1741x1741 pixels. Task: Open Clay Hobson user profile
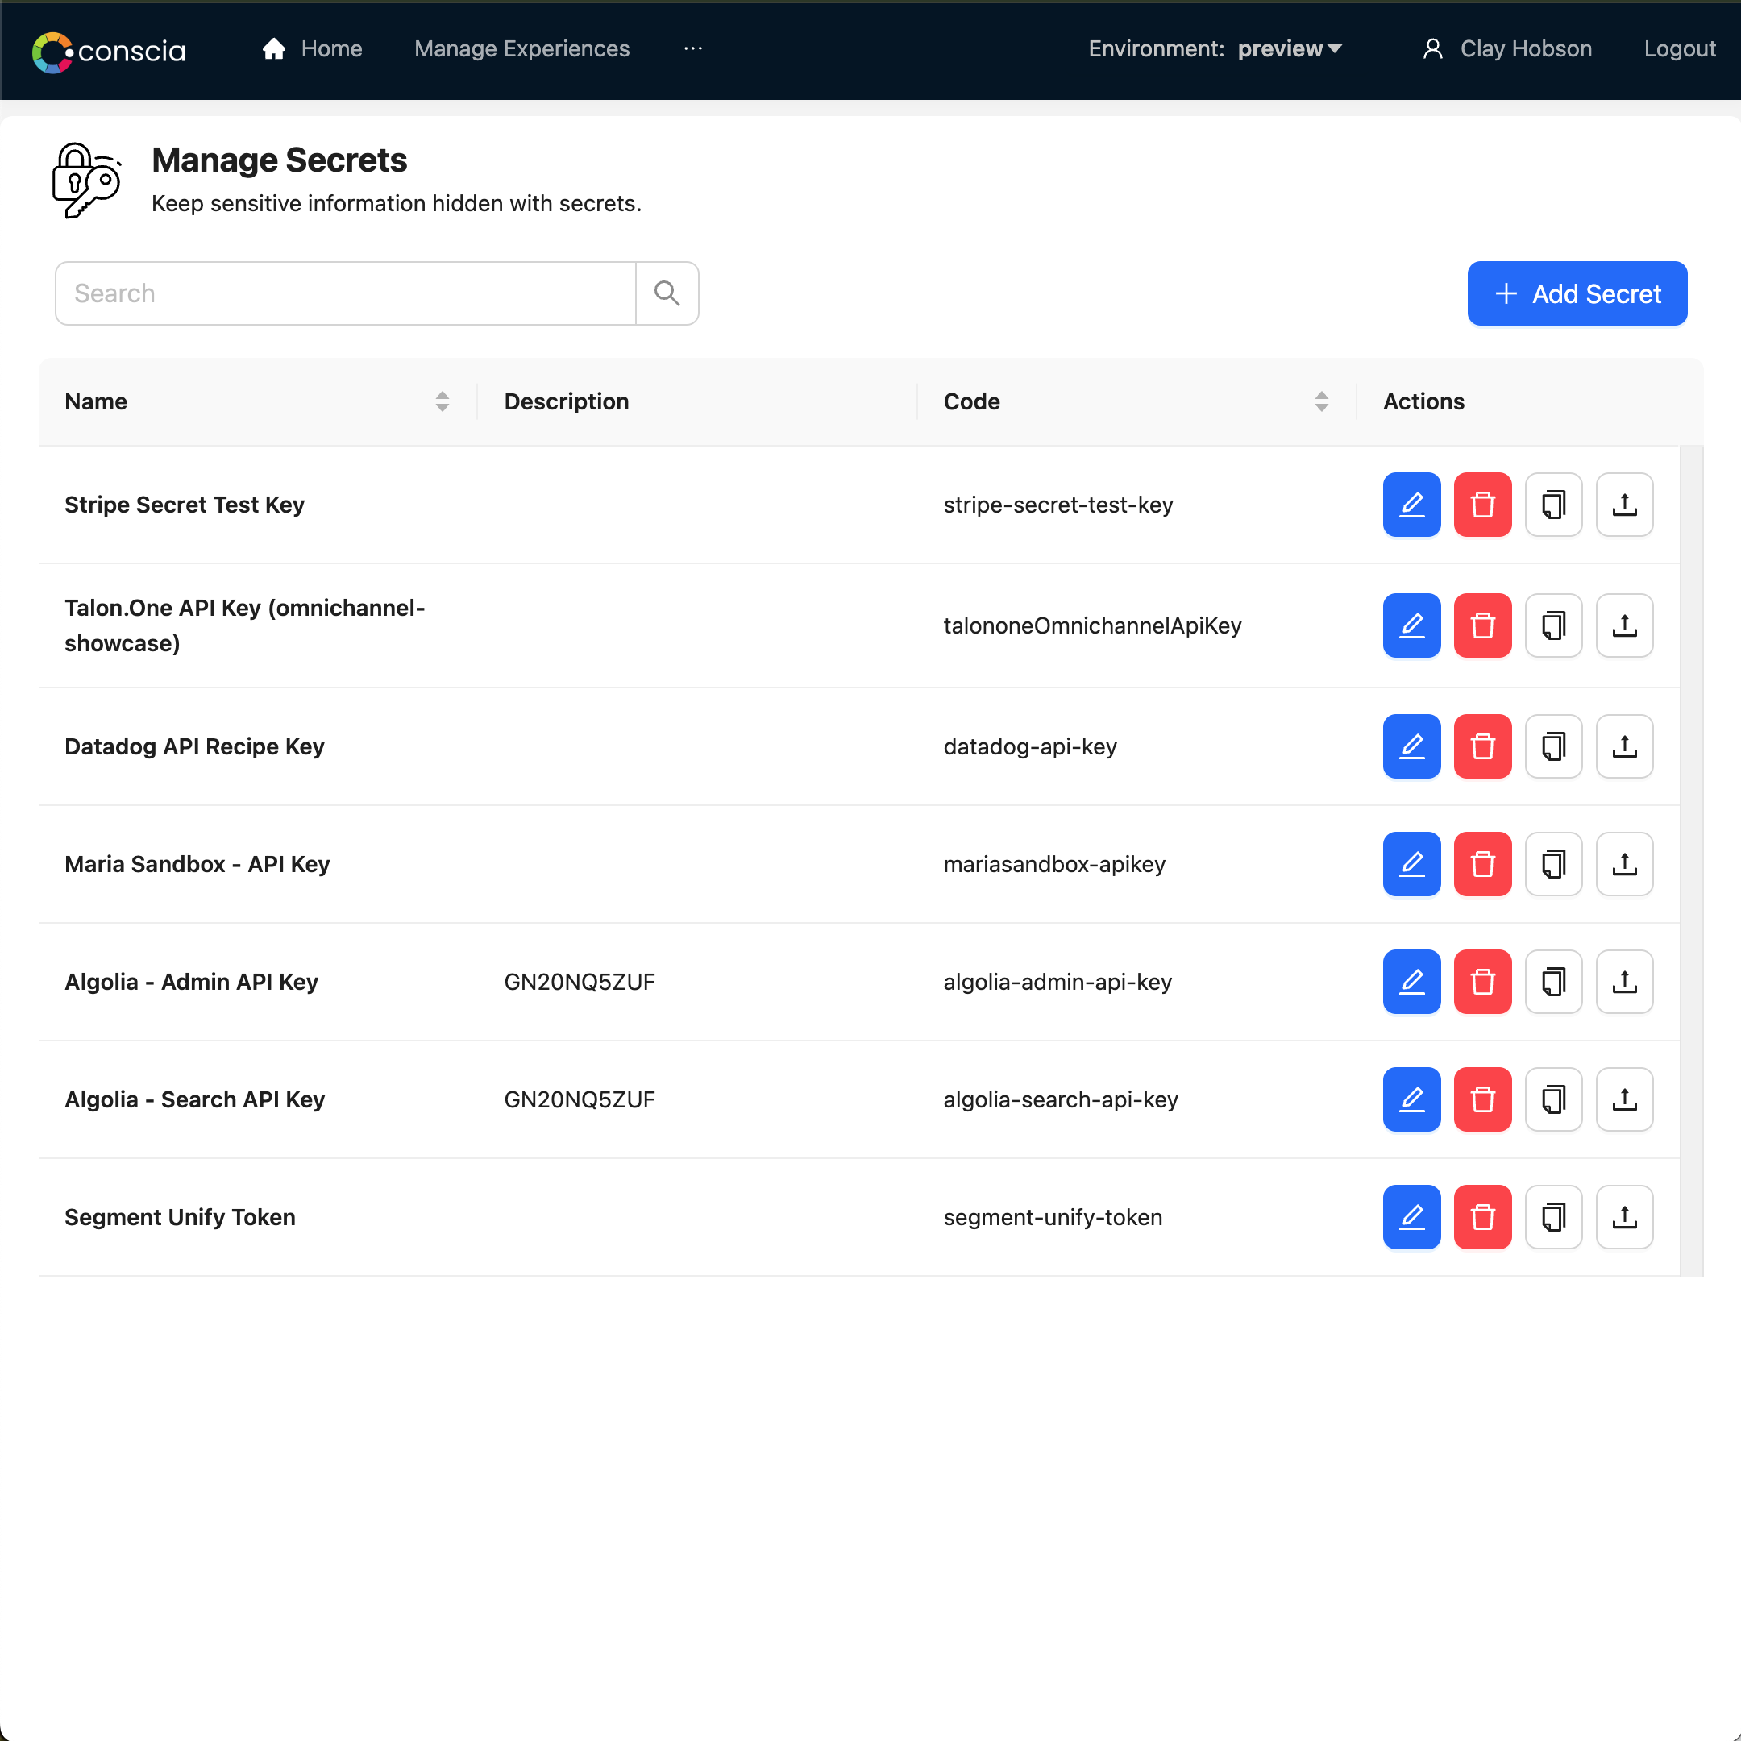coord(1506,48)
